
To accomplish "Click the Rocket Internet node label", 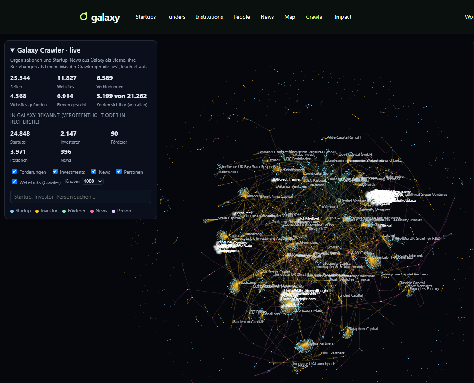I will point(409,255).
